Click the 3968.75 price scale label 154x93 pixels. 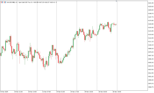click(151, 87)
